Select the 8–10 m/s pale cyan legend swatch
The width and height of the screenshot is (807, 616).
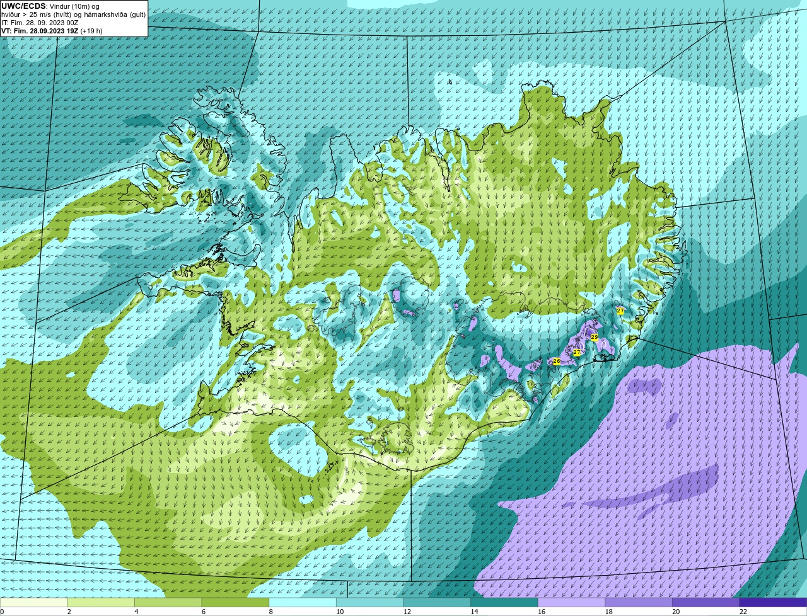coord(303,602)
